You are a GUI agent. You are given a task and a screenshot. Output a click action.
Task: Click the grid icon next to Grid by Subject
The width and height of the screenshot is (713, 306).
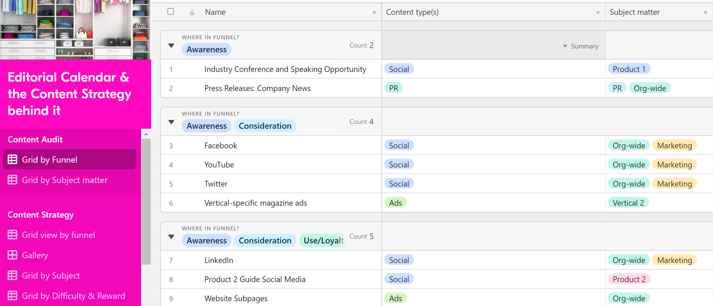(x=13, y=275)
